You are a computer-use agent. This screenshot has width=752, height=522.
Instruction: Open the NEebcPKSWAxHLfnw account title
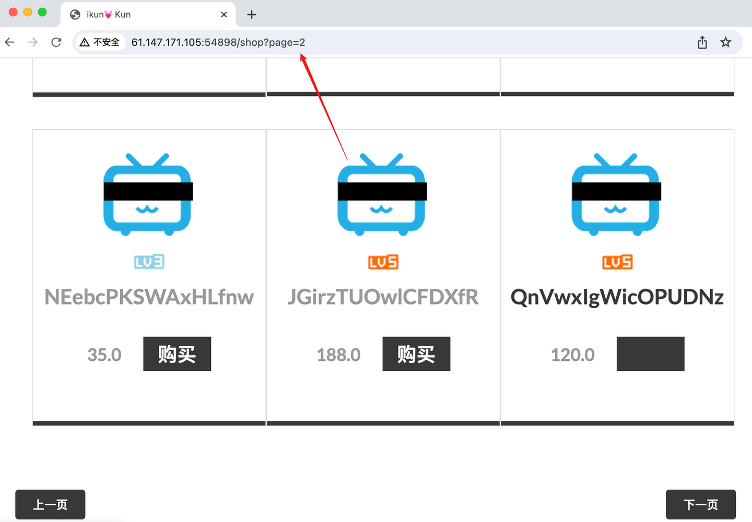149,297
